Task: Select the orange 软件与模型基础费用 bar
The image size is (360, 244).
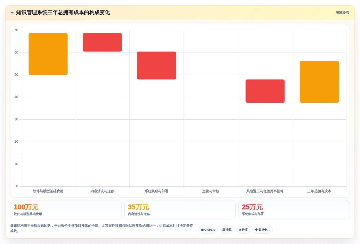Action: (x=48, y=54)
